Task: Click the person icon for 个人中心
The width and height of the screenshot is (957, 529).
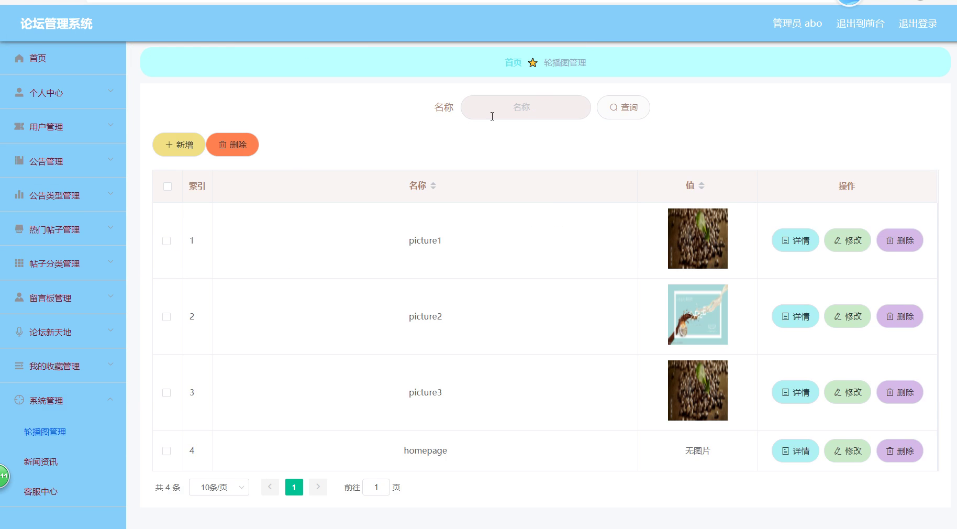Action: point(19,92)
